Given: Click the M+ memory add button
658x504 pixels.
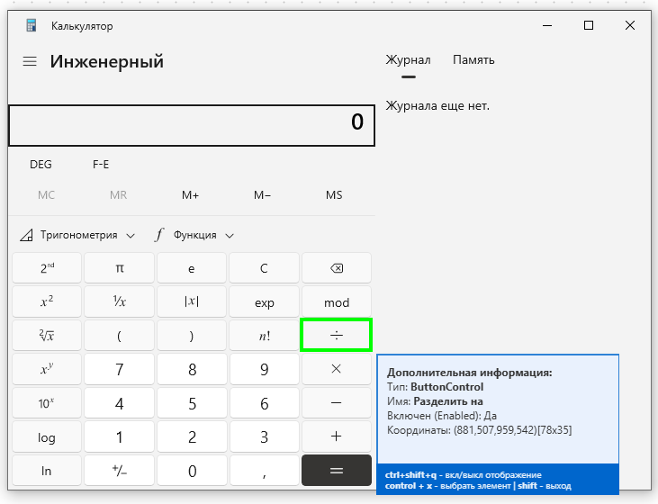Looking at the screenshot, I should coord(190,195).
